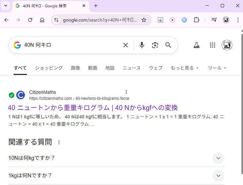Select the すべて tab

[x=20, y=68]
